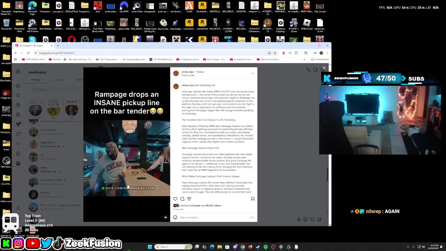Bookmark this page with the star icon

click(x=275, y=53)
